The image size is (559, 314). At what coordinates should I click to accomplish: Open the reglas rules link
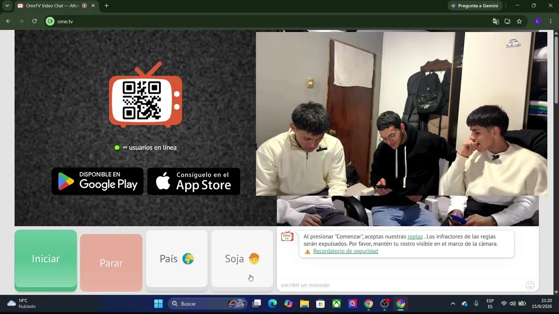tap(415, 236)
